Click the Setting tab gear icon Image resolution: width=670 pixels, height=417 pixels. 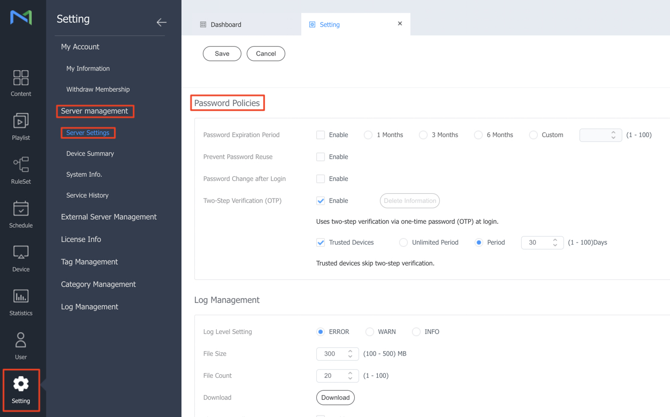[313, 25]
